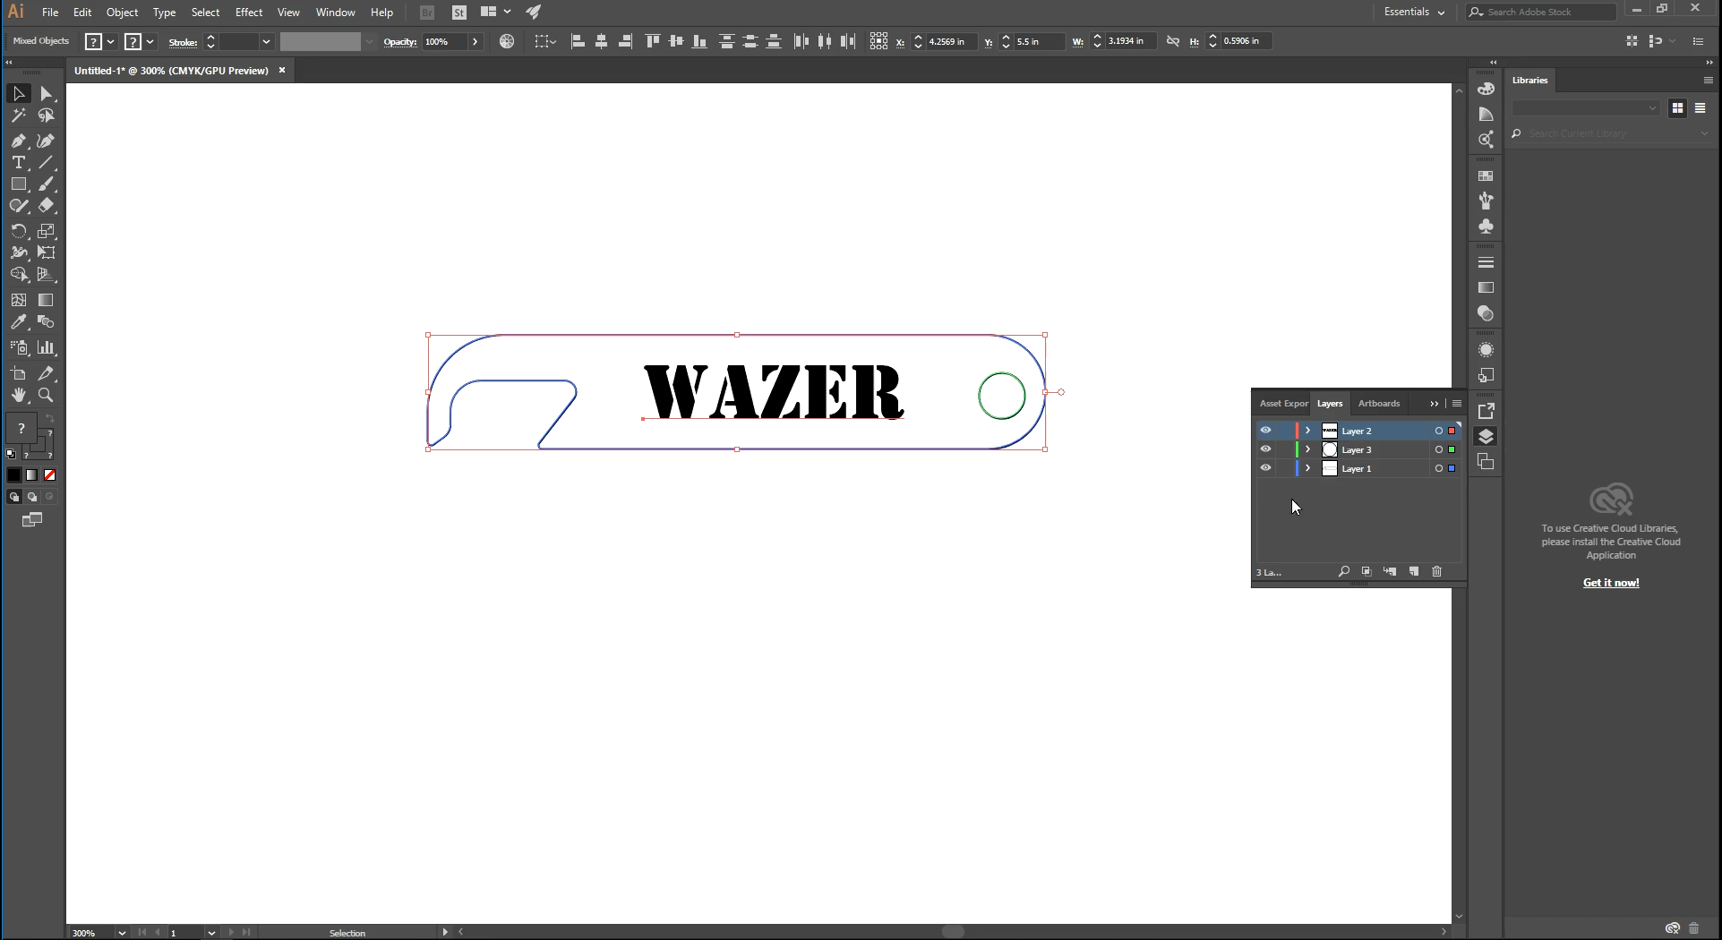Toggle target circle for Layer 2
Image resolution: width=1722 pixels, height=940 pixels.
click(1439, 431)
